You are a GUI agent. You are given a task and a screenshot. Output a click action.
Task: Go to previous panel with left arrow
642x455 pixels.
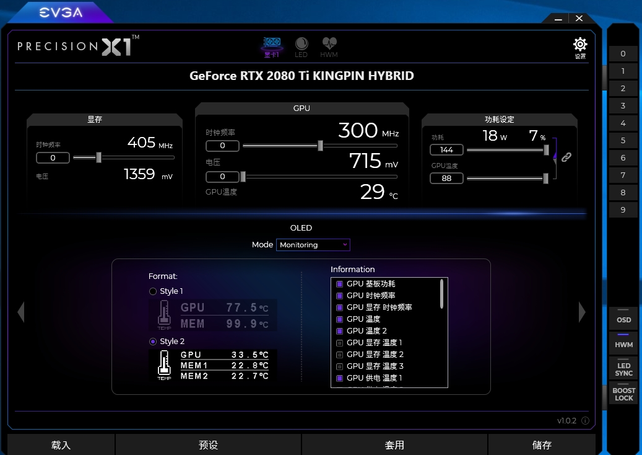[21, 312]
